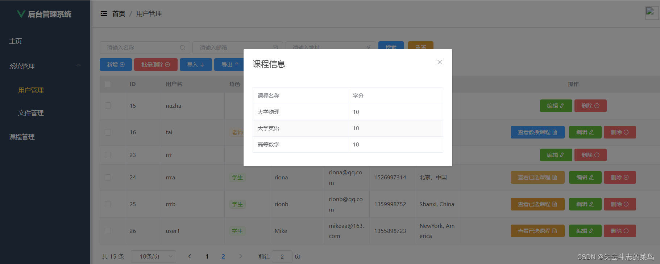Click 删除 for user rrrb

coord(620,204)
